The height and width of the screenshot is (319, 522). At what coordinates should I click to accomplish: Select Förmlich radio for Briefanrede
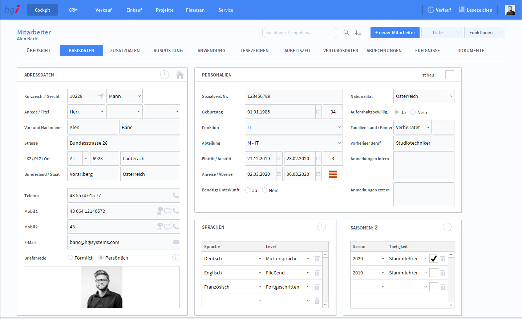(x=70, y=258)
